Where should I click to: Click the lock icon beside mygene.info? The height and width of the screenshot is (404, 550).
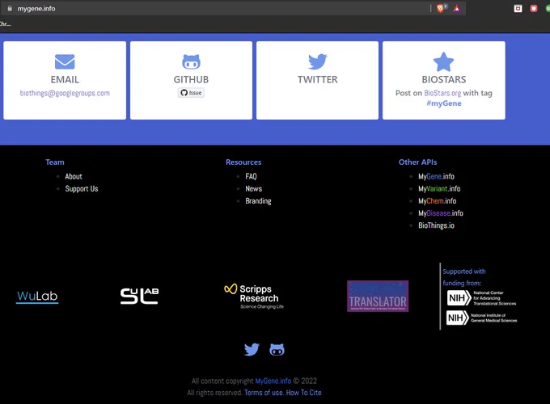click(x=10, y=8)
